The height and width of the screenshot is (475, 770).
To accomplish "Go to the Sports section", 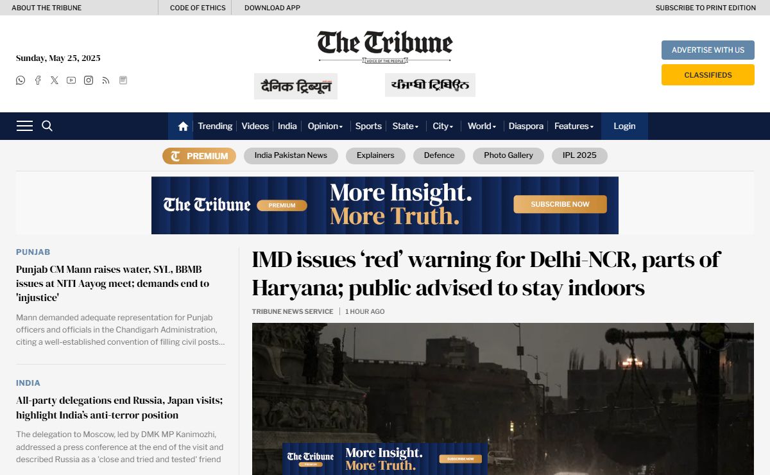I will tap(368, 126).
